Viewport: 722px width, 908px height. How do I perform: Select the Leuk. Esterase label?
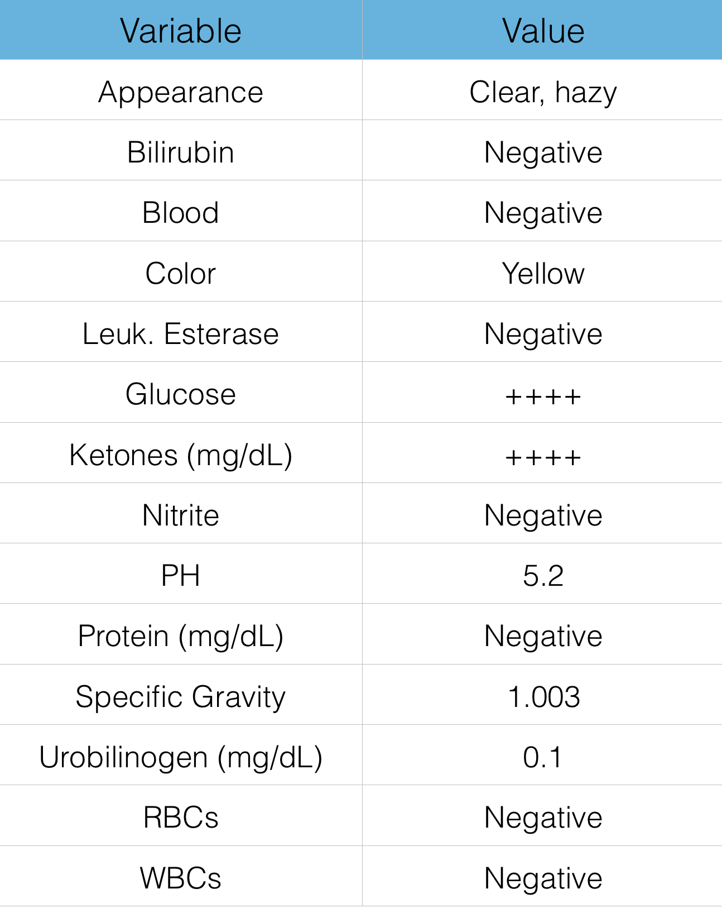[180, 334]
